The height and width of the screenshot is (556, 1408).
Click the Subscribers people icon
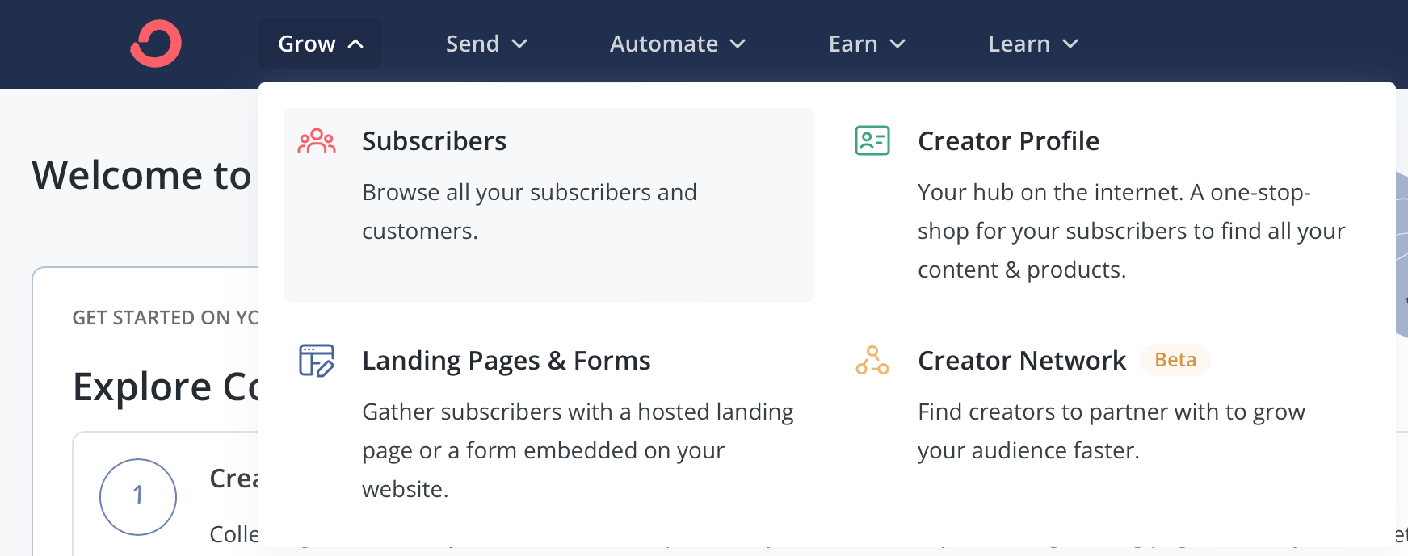tap(317, 141)
